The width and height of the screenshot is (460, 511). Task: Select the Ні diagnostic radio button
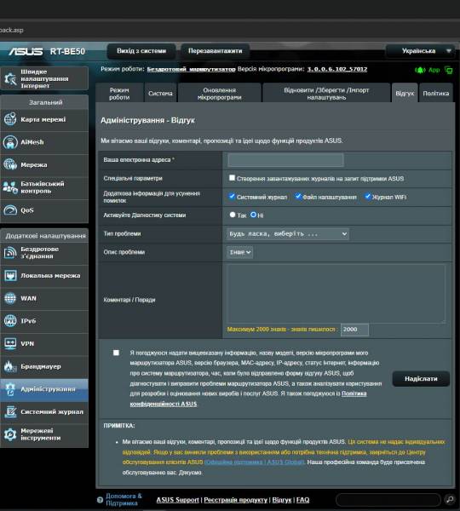[253, 215]
